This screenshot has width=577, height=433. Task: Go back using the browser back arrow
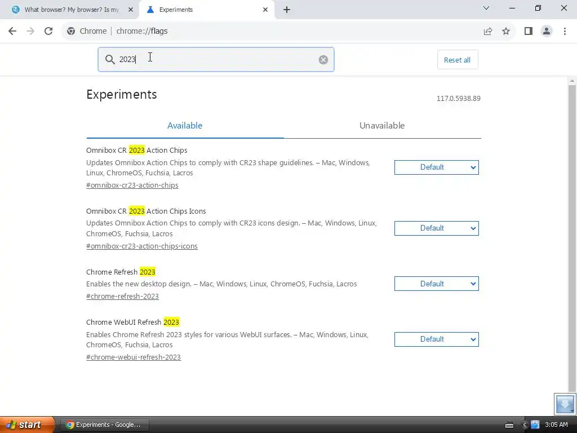12,31
